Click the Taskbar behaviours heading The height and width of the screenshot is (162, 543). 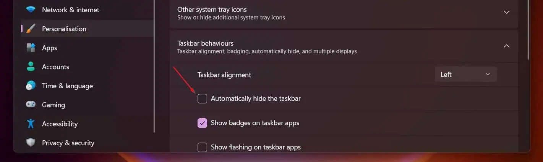click(205, 43)
